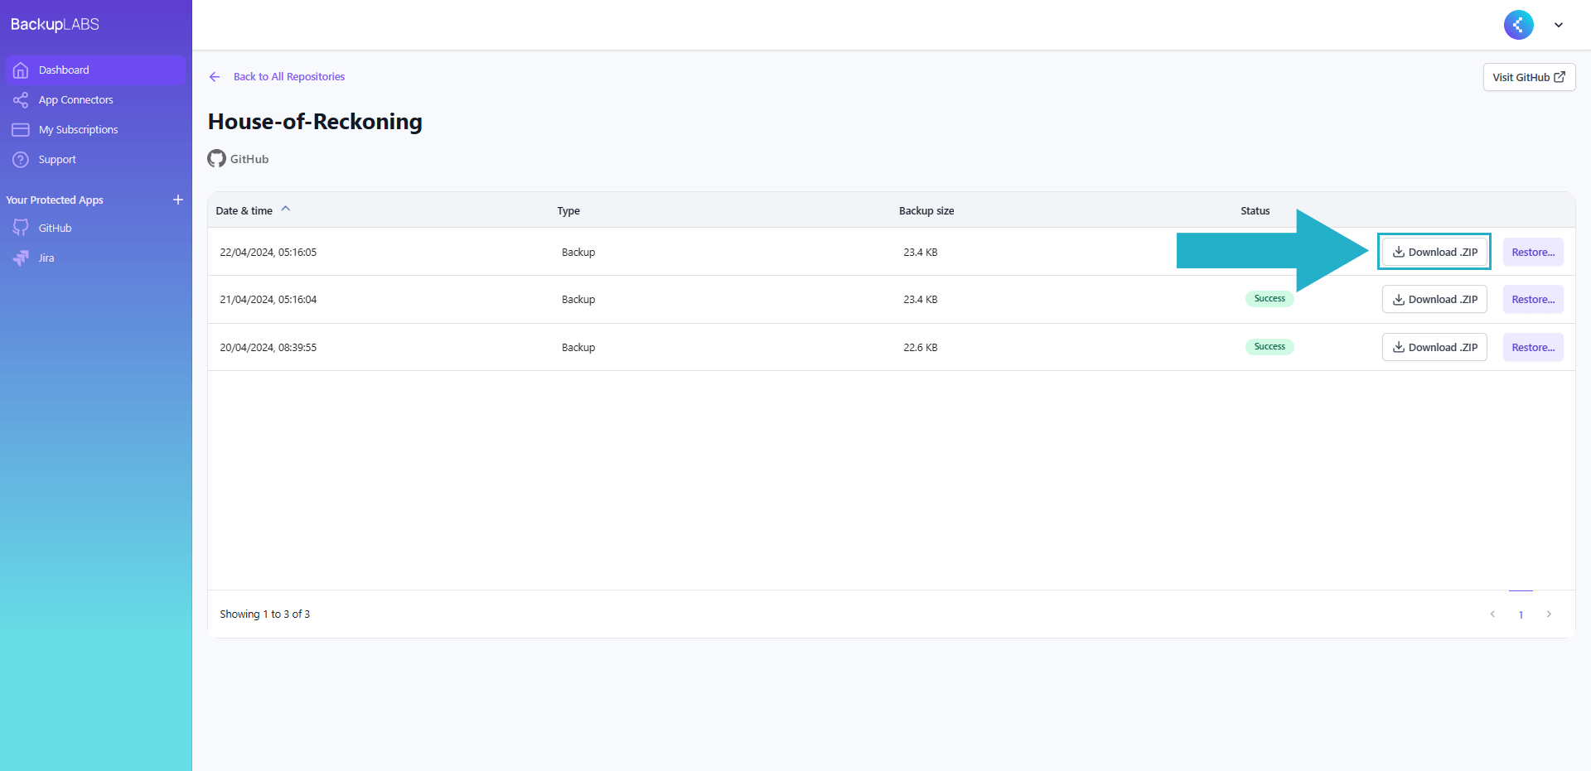Select Jira under Your Protected Apps
Screen dimensions: 1591x771
pos(46,258)
